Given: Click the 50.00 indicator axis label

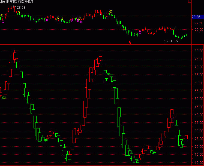Looking at the screenshot, I should click(x=199, y=99).
